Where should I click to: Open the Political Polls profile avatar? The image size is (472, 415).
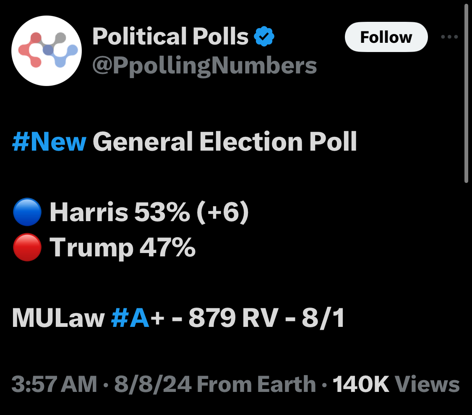[47, 51]
